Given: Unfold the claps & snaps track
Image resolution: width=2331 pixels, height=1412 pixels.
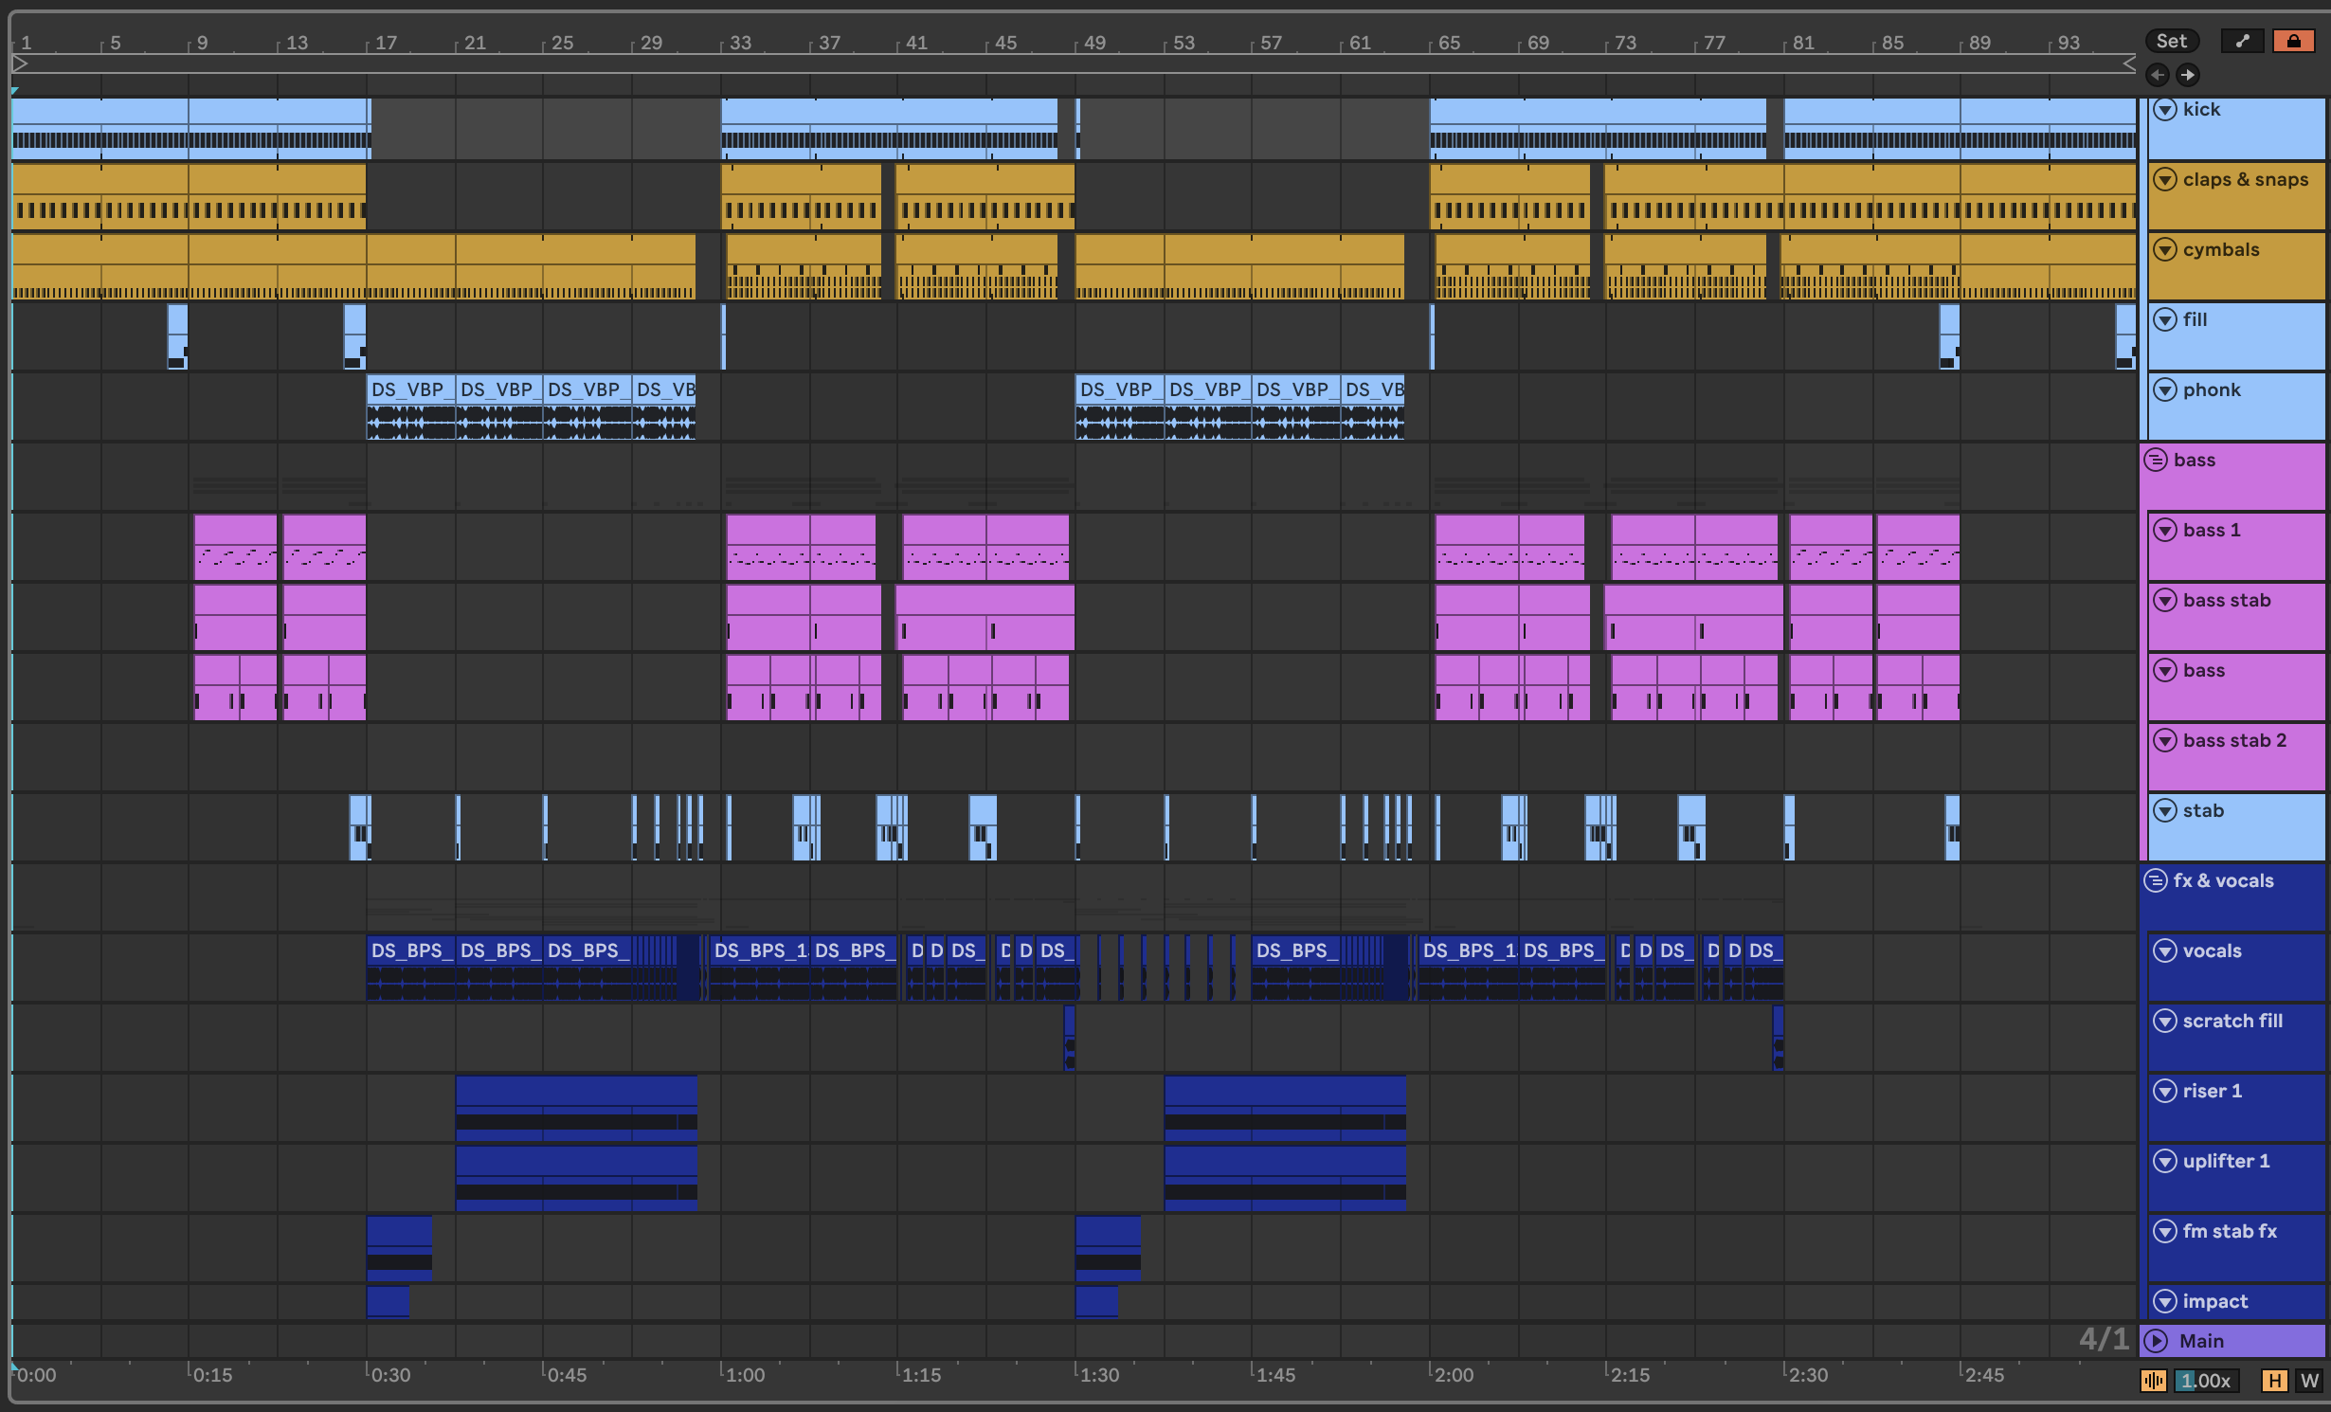Looking at the screenshot, I should point(2165,179).
